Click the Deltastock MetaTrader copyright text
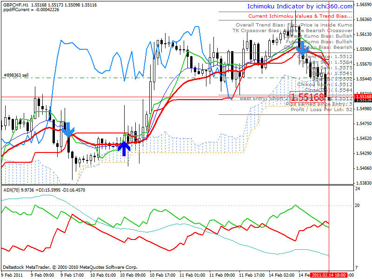Image resolution: width=372 pixels, height=279 pixels. click(x=70, y=267)
